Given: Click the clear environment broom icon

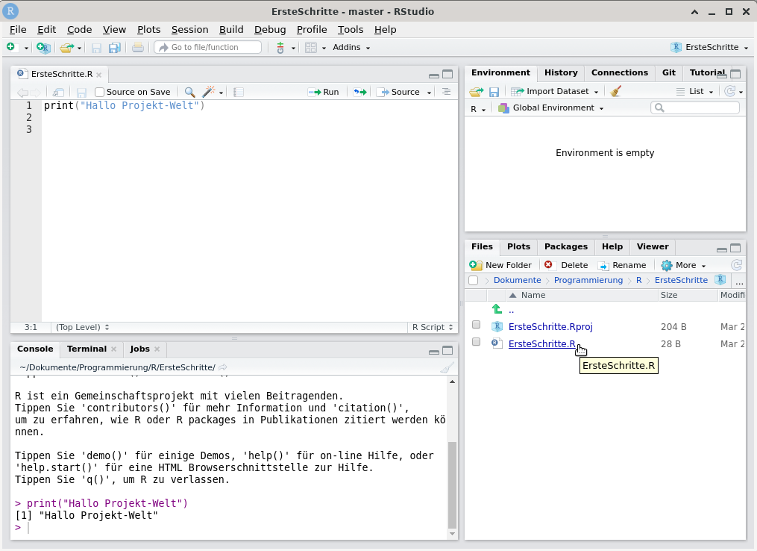Looking at the screenshot, I should tap(615, 91).
